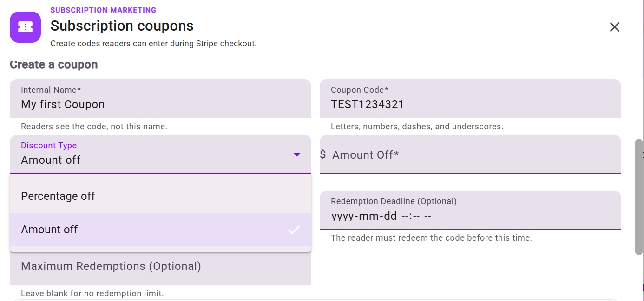This screenshot has width=644, height=301.
Task: Click the checkmark beside Amount off
Action: click(x=294, y=230)
